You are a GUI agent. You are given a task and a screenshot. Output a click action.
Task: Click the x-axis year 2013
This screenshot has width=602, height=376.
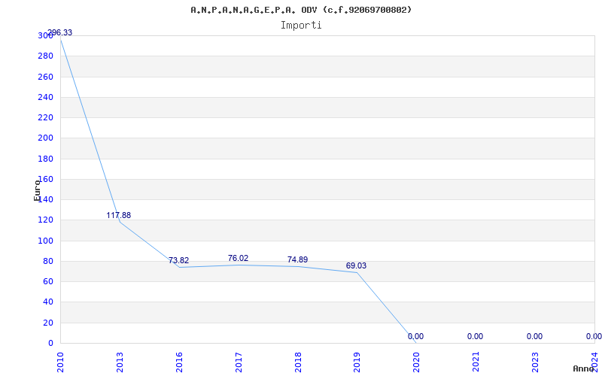(120, 362)
